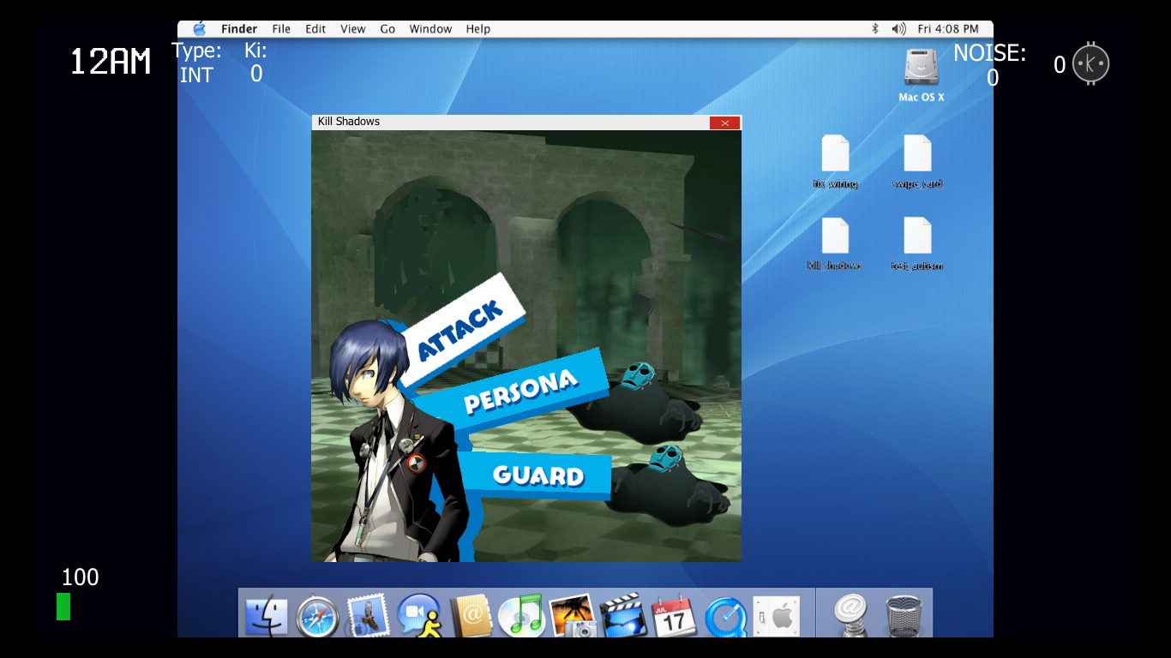Viewport: 1171px width, 658px height.
Task: Launch QuickTime Player from dock
Action: pos(725,616)
